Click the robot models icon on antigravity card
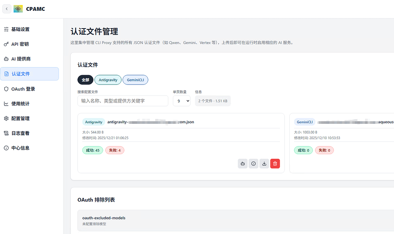Screen dimensions: 394x234 pyautogui.click(x=243, y=163)
